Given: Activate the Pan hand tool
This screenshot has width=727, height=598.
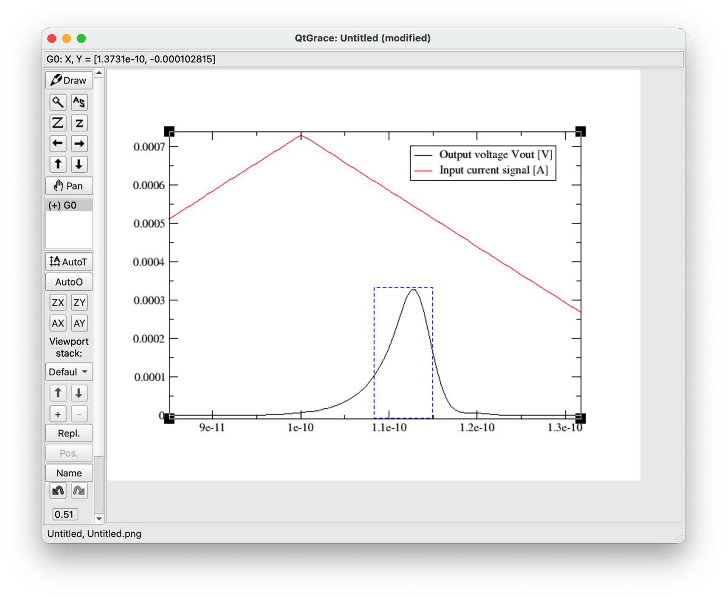Looking at the screenshot, I should pos(69,186).
